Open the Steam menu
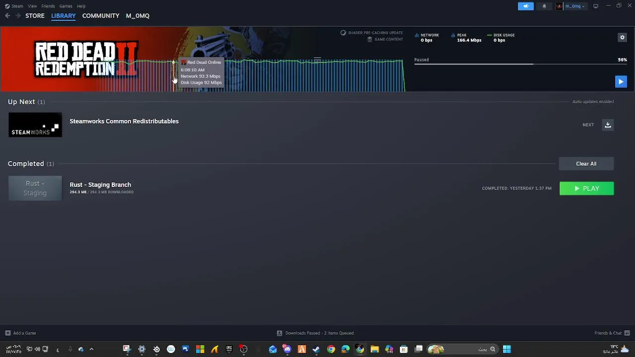Screen dimensions: 635x357 pos(17,6)
